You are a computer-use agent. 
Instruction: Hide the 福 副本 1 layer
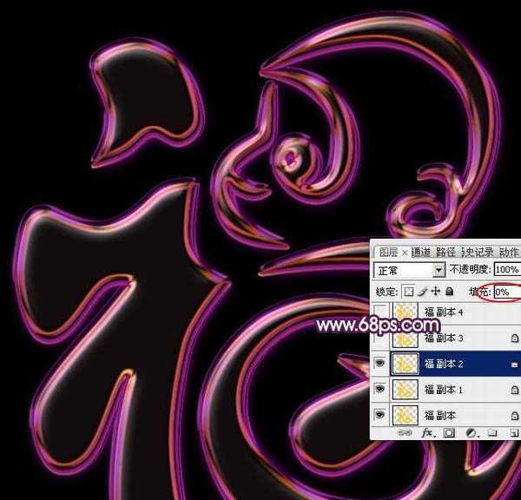(380, 390)
